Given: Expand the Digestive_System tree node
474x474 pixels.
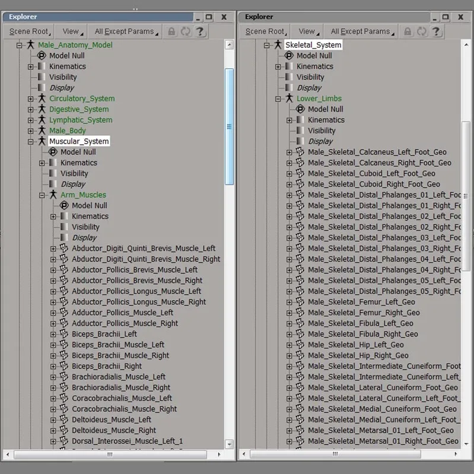Looking at the screenshot, I should [x=31, y=110].
